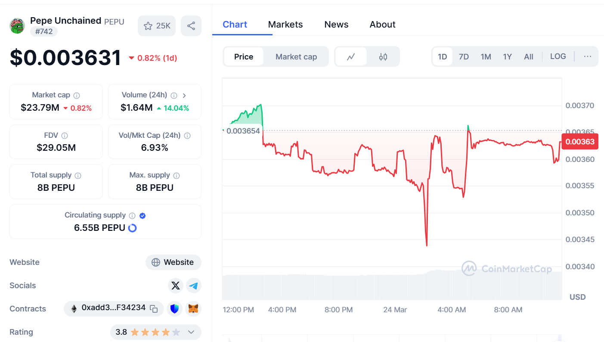Screen dimensions: 604x342
Task: Switch to the line chart icon
Action: 351,56
